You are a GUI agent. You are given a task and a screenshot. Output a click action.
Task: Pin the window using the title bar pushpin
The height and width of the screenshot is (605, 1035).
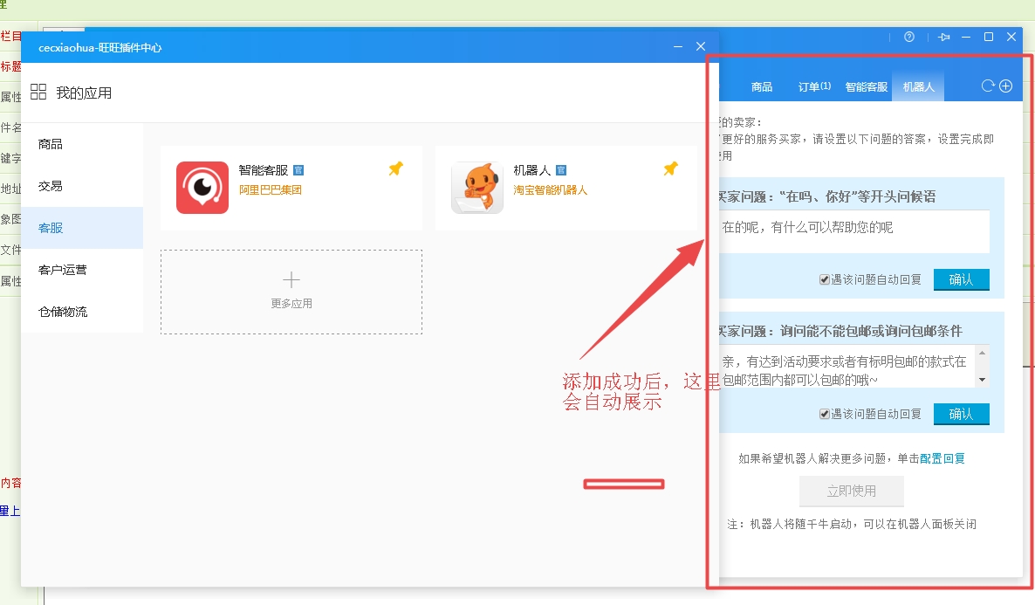943,38
